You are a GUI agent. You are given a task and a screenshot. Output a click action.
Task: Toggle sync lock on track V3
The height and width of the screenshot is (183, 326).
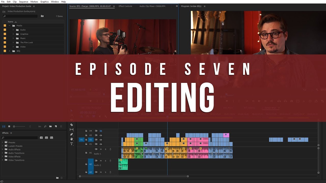96,135
